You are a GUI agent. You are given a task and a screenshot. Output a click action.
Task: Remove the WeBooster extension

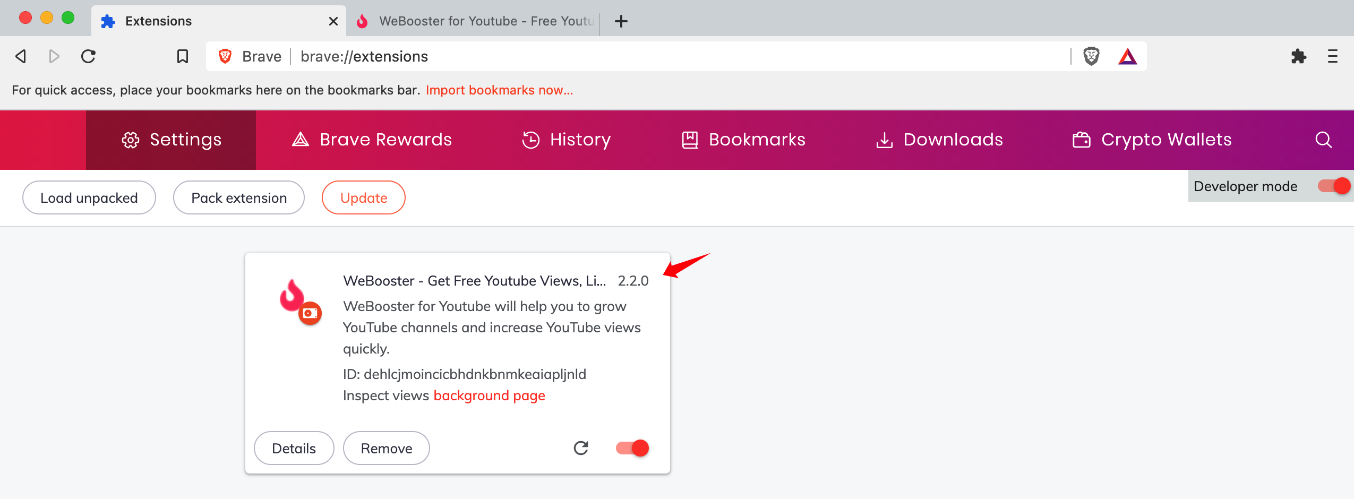coord(387,448)
